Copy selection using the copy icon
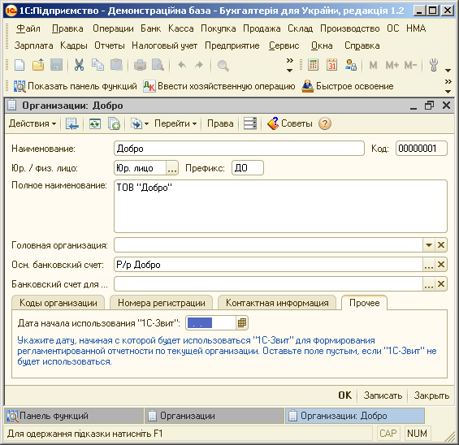Viewport: 459px width, 445px height. tap(97, 65)
